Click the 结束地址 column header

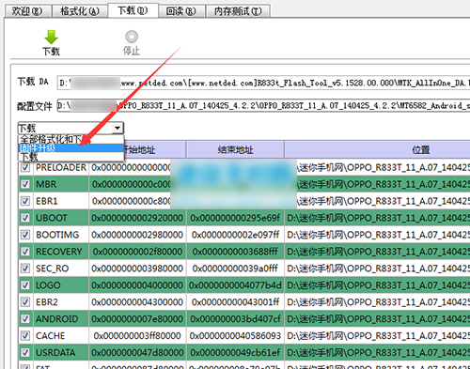[235, 150]
